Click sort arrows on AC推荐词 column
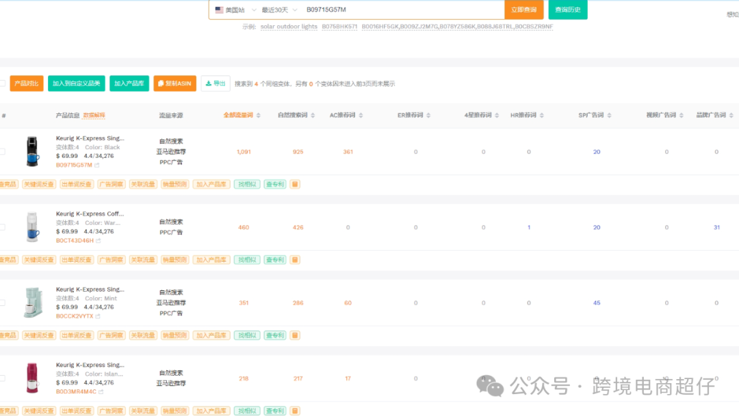 click(359, 115)
